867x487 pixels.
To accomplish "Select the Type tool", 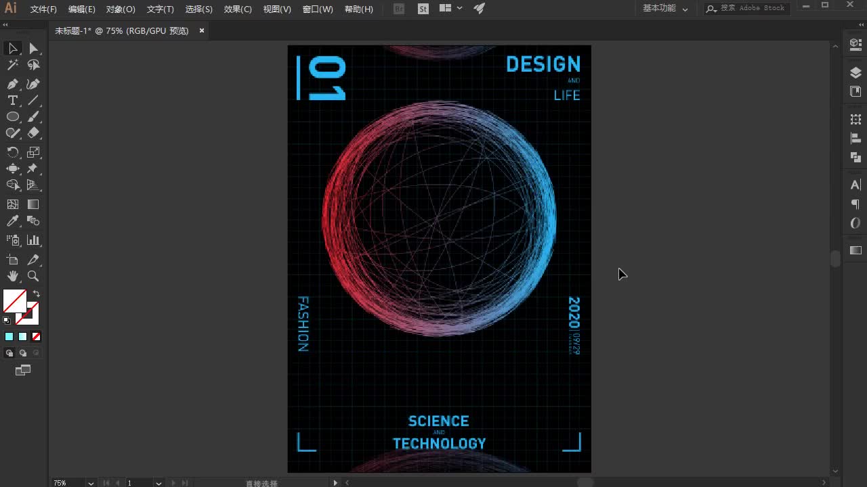I will point(13,100).
